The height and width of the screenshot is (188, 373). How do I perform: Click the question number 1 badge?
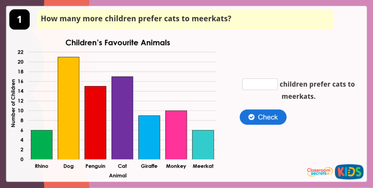click(x=19, y=20)
